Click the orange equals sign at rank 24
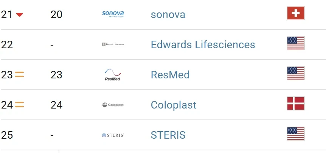The width and height of the screenshot is (326, 153). [x=20, y=104]
